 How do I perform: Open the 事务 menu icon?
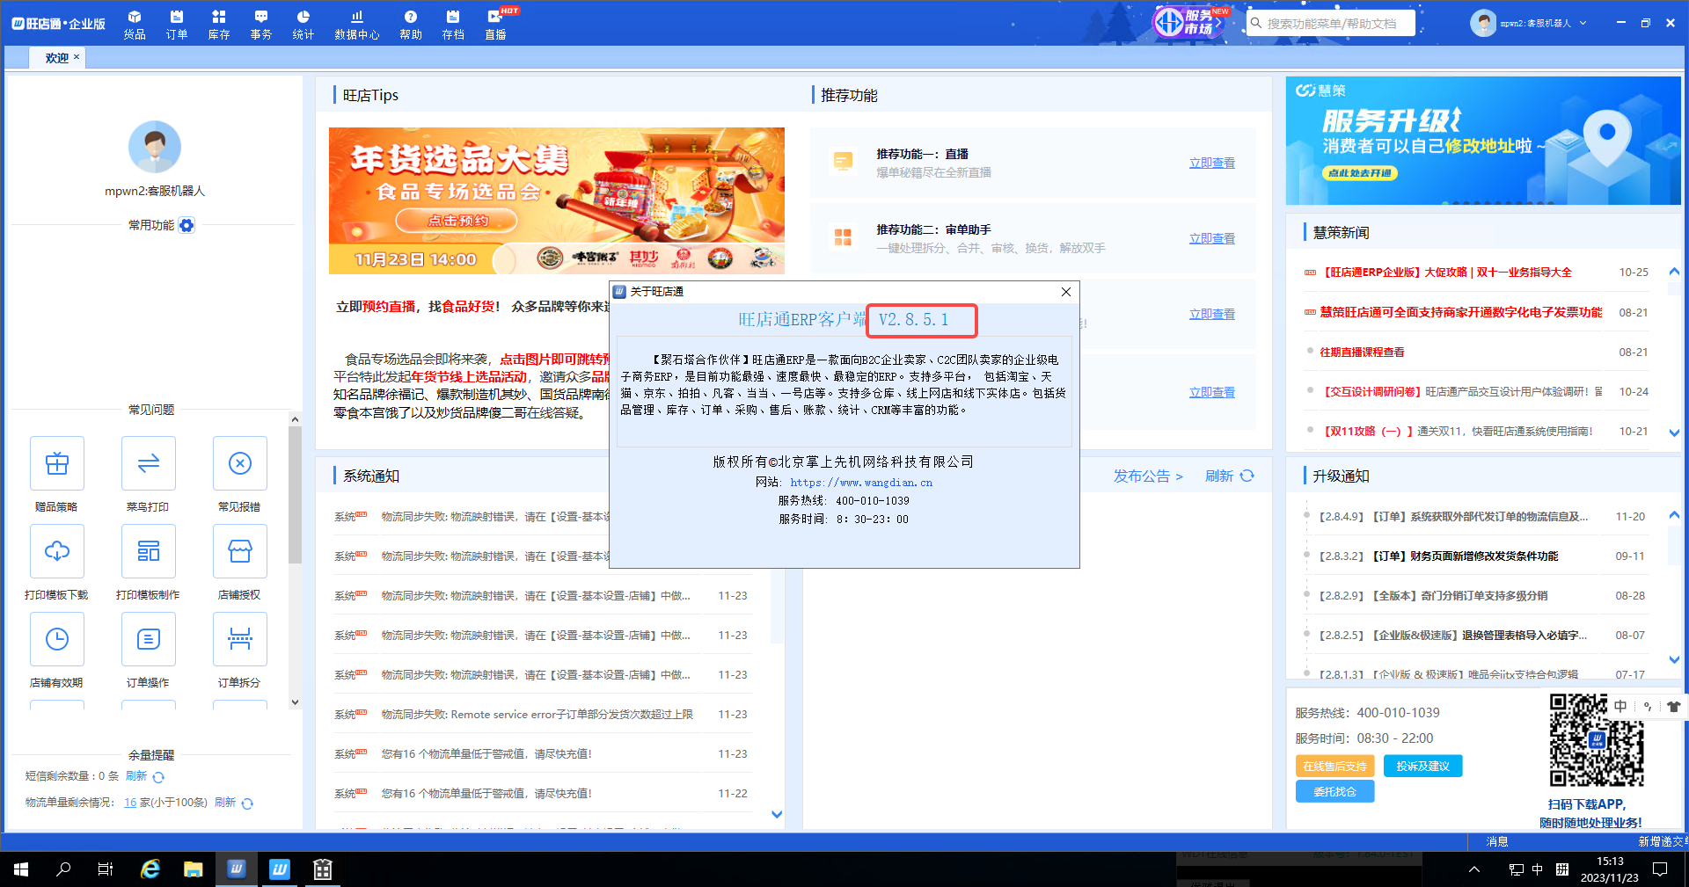[x=261, y=24]
